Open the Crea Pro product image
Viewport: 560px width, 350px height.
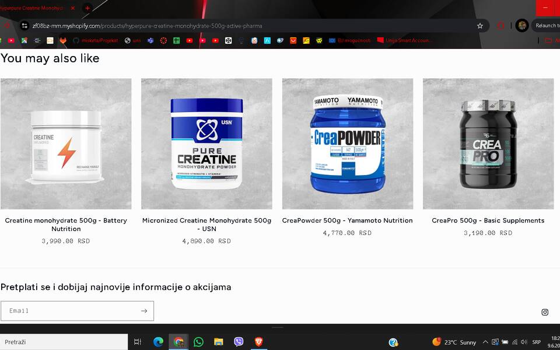point(488,144)
